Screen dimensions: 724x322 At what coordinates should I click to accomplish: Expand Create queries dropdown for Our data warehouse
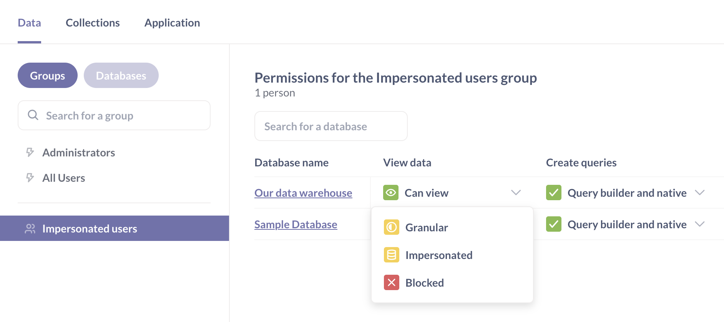[700, 193]
